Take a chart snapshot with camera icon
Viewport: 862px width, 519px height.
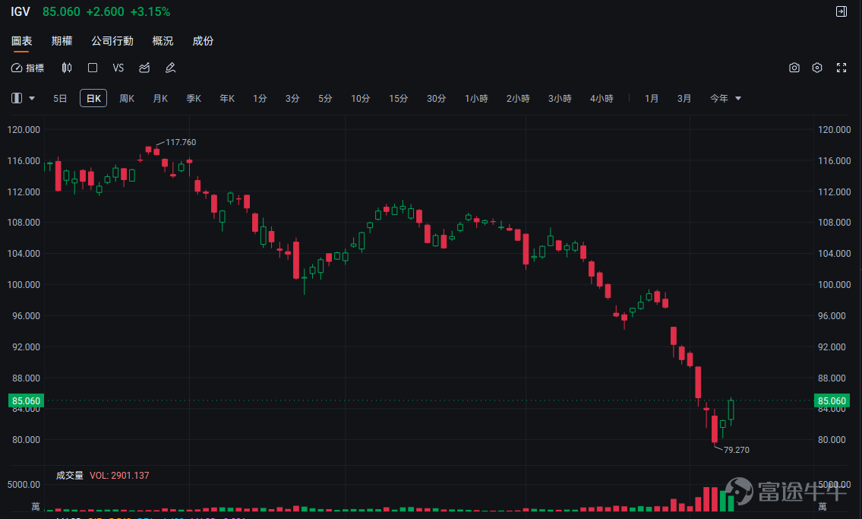click(794, 68)
